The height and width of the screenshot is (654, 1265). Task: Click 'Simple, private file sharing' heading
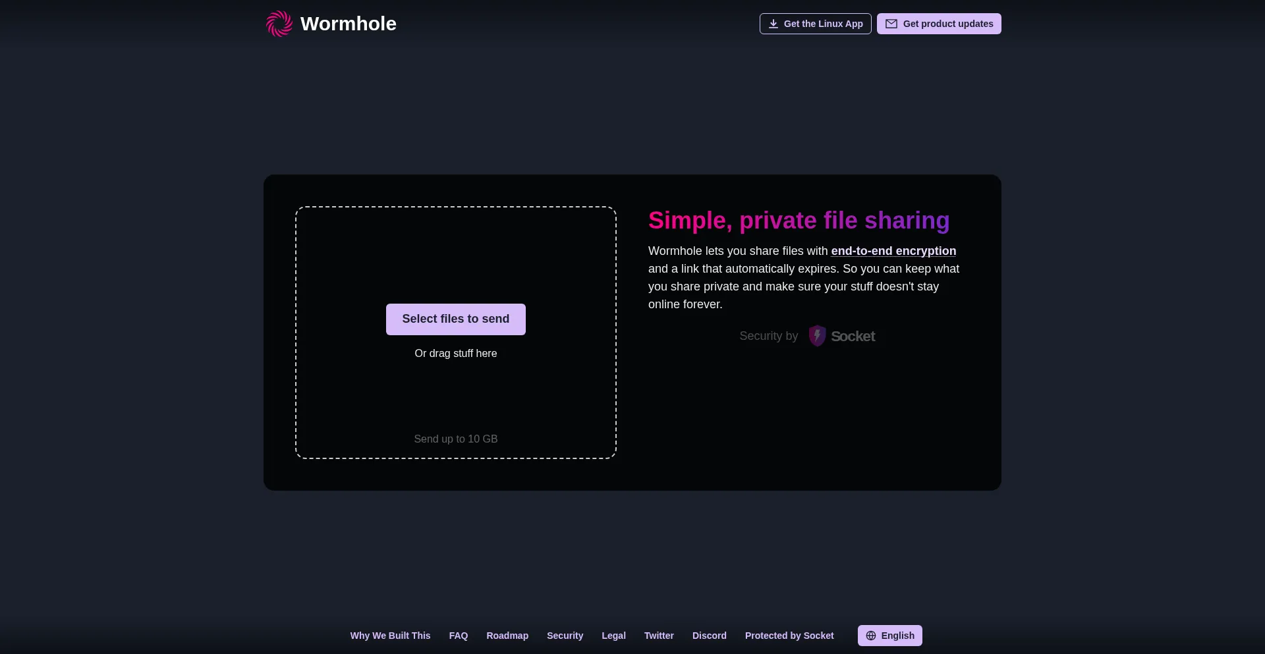[x=799, y=221]
